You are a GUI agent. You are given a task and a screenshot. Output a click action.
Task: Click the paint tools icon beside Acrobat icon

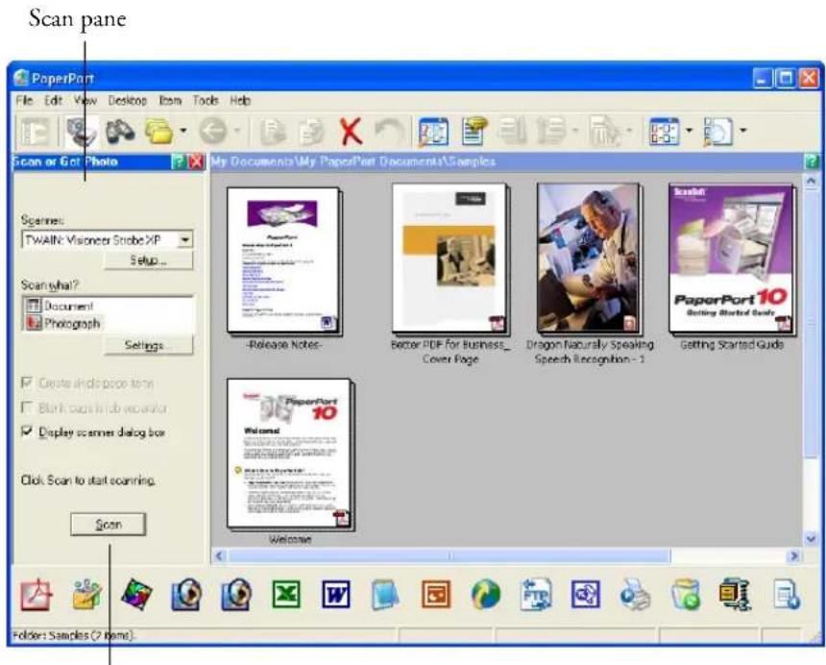pos(86,595)
